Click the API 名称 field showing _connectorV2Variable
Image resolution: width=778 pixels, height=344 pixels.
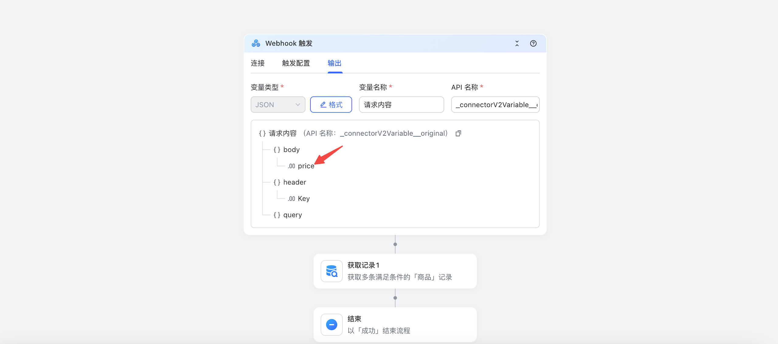tap(495, 105)
